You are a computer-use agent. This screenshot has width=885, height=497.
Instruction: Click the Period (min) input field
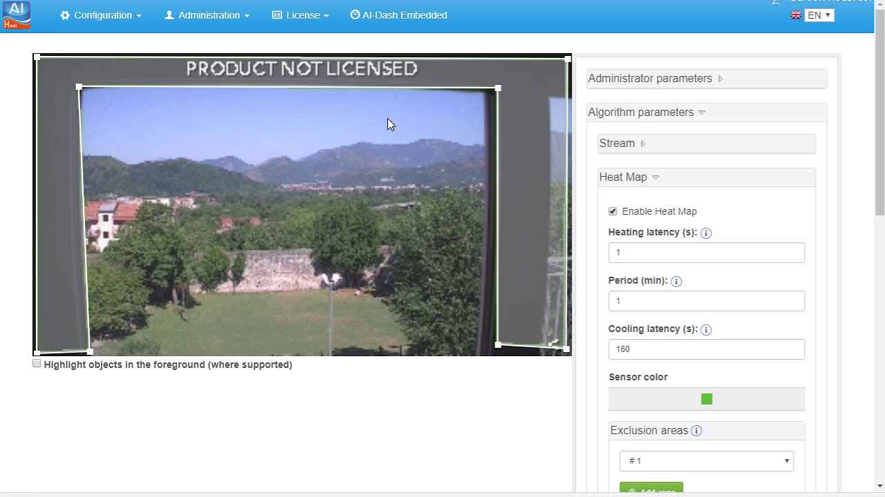click(707, 301)
